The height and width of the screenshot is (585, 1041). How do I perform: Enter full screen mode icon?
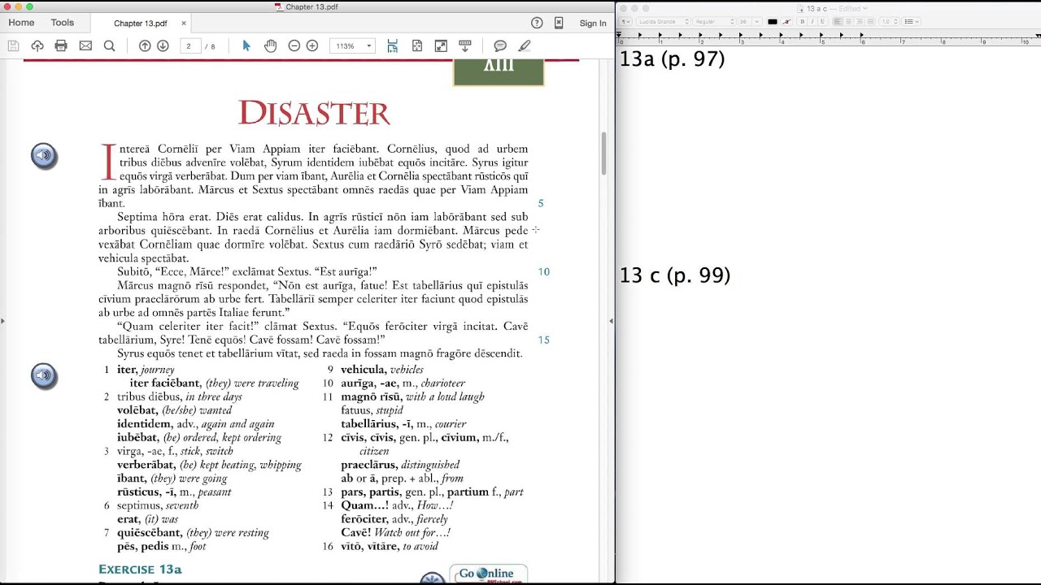441,46
